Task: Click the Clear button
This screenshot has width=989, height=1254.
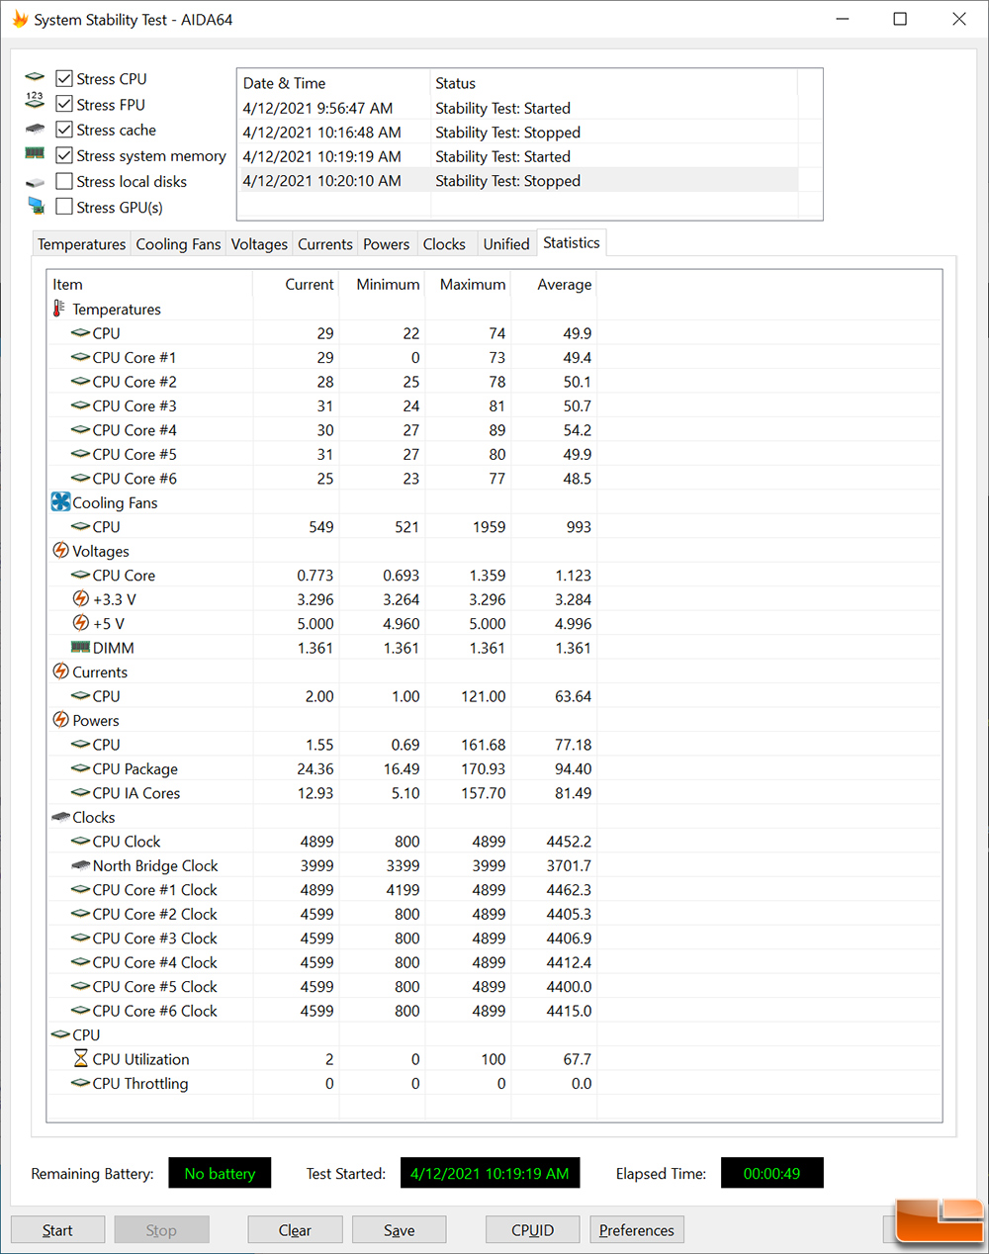Action: click(295, 1230)
